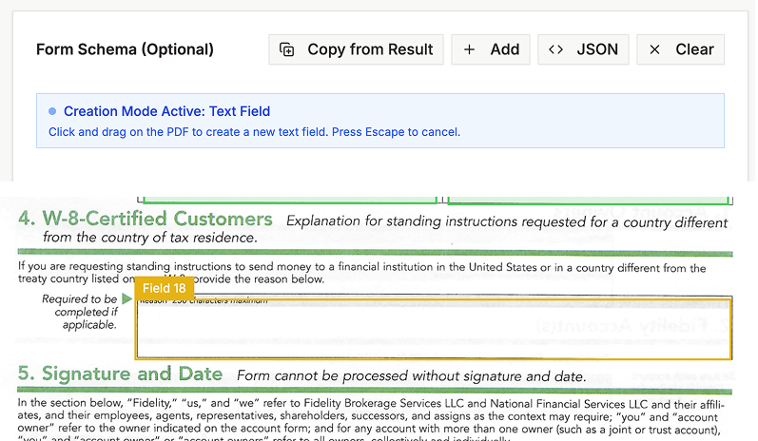This screenshot has height=441, width=758.
Task: Click the '4. W-8-Certified Customers' heading
Action: (145, 219)
